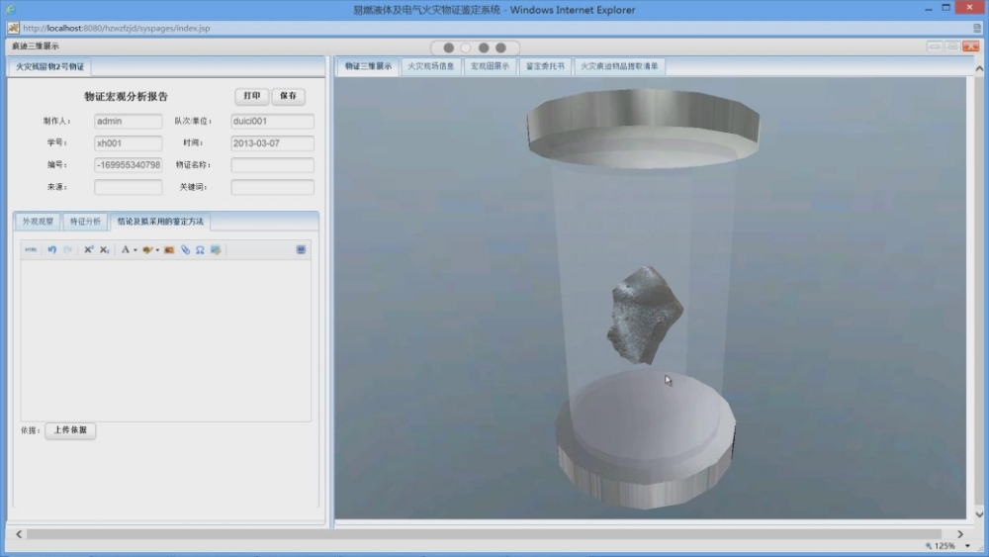Image resolution: width=989 pixels, height=557 pixels.
Task: Switch to the 火灾现场信息 tab
Action: click(431, 66)
